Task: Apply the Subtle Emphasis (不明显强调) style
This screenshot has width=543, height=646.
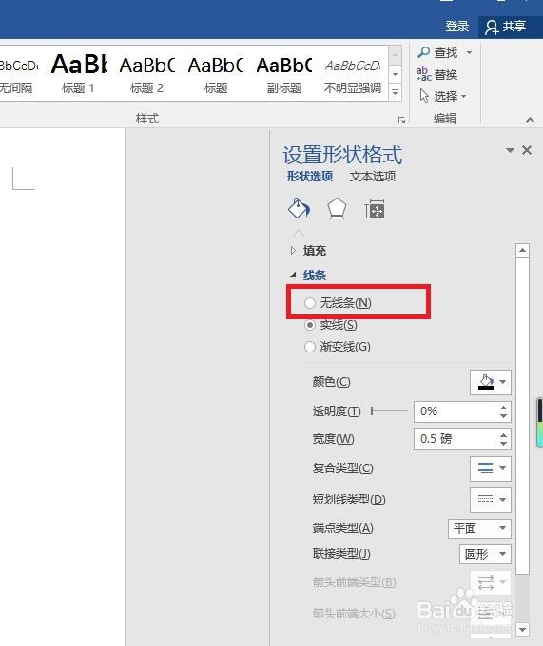Action: [x=353, y=74]
